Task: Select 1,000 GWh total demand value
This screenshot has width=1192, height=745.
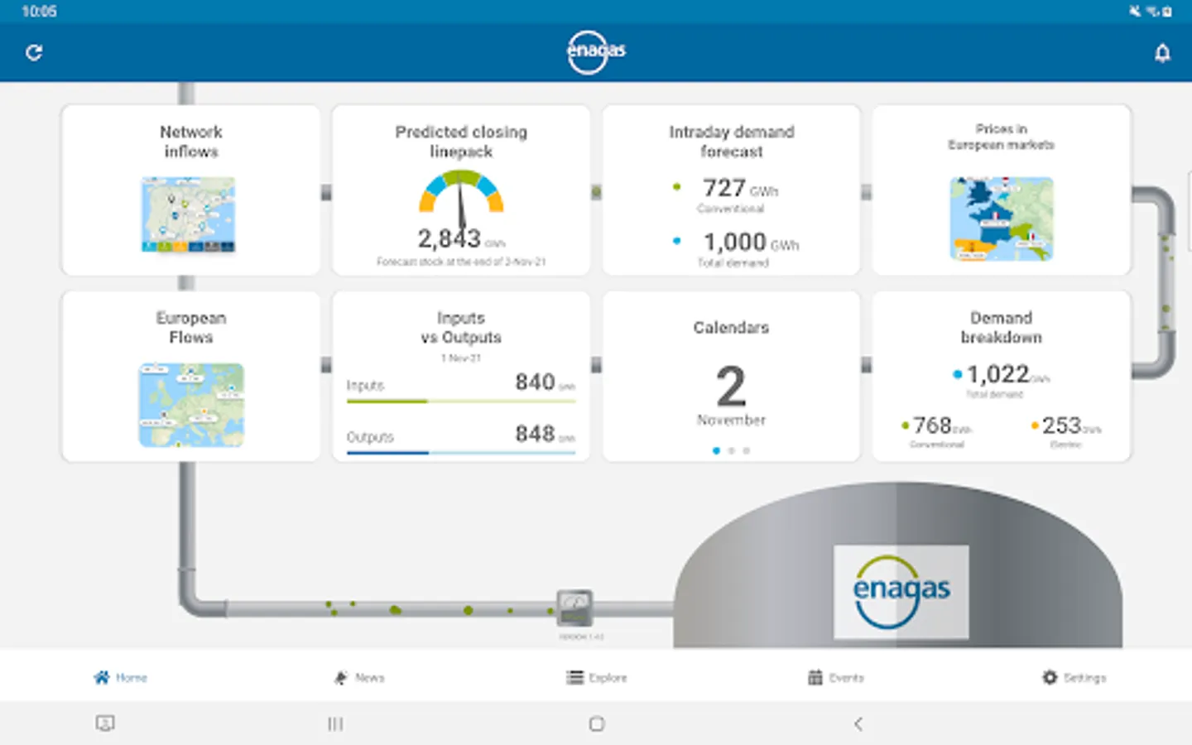Action: [x=751, y=243]
